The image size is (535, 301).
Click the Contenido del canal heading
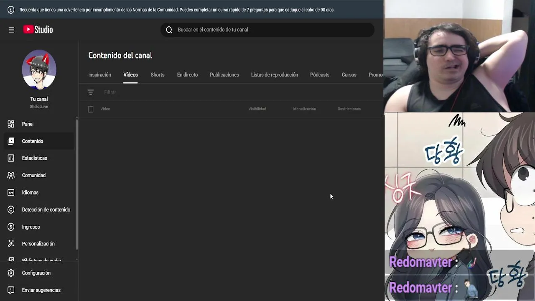coord(120,56)
